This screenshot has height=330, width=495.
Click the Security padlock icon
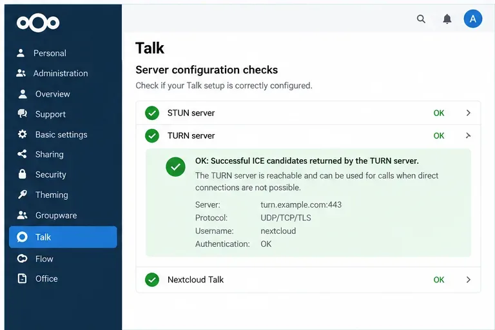pos(23,174)
